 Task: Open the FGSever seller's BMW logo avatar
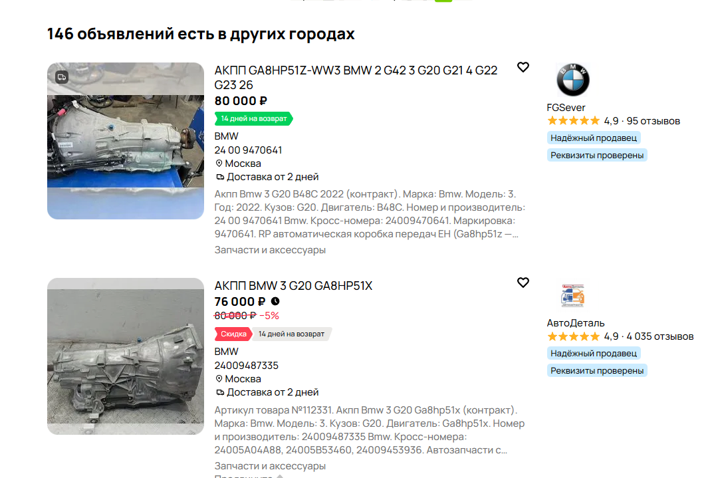[x=572, y=79]
